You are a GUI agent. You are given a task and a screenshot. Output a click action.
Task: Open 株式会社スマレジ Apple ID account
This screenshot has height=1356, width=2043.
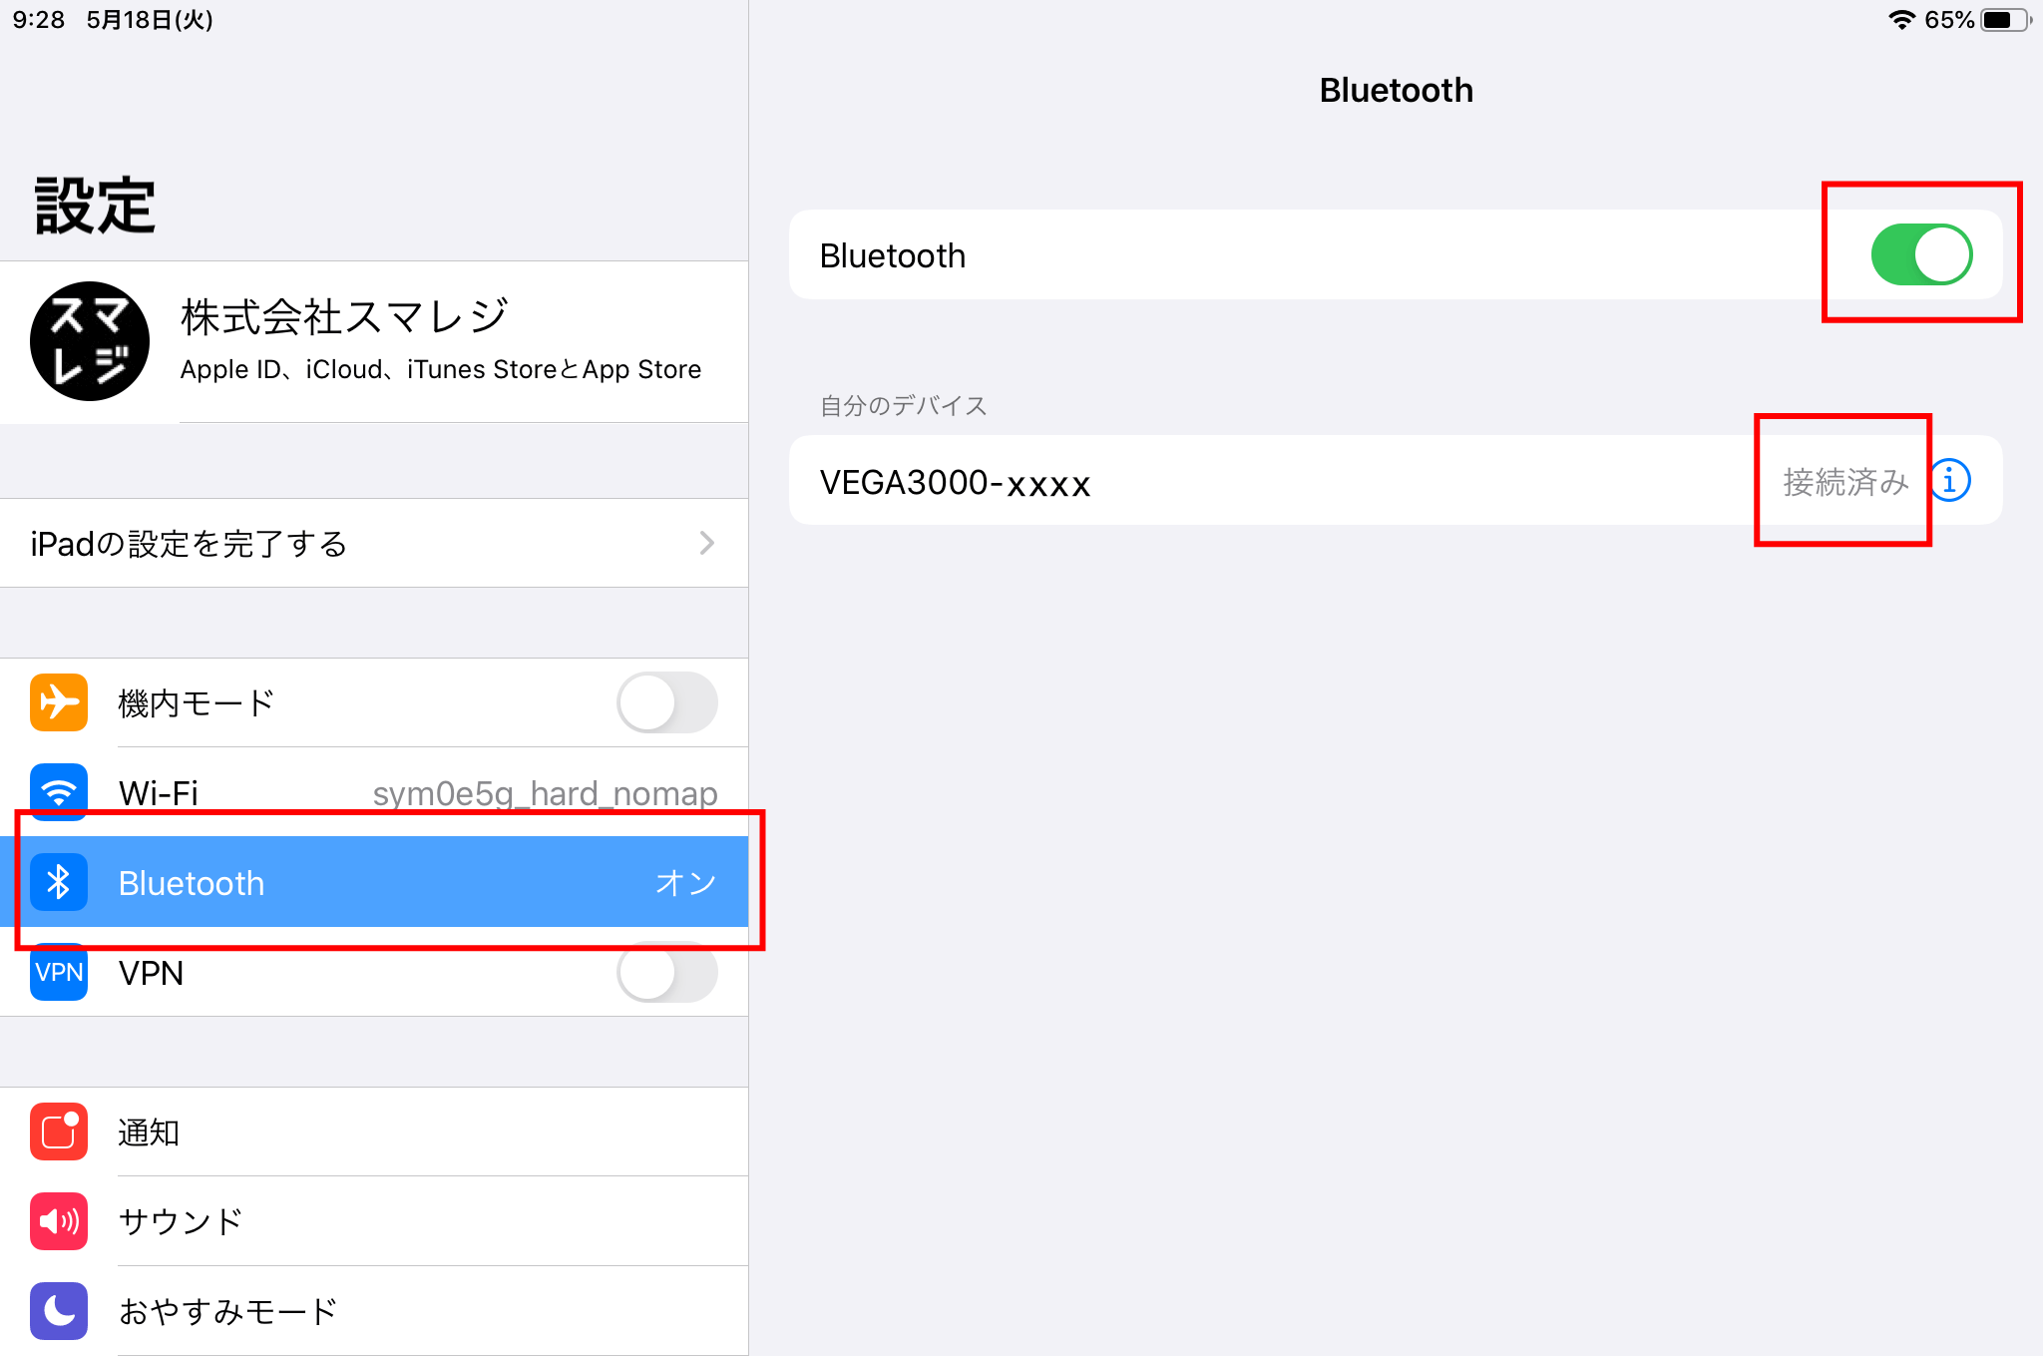point(441,341)
